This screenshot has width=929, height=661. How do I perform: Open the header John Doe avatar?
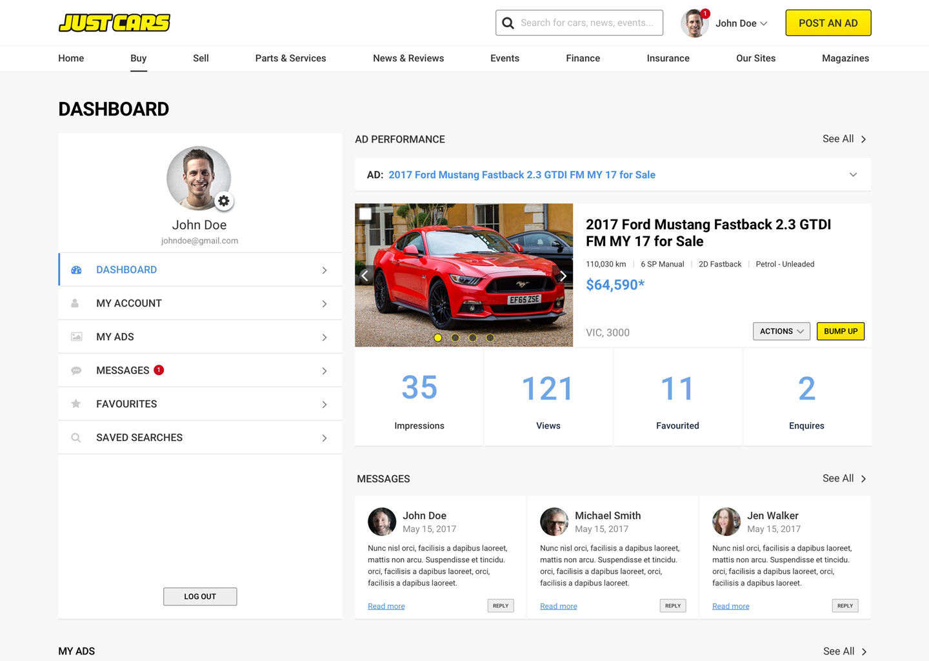click(694, 24)
